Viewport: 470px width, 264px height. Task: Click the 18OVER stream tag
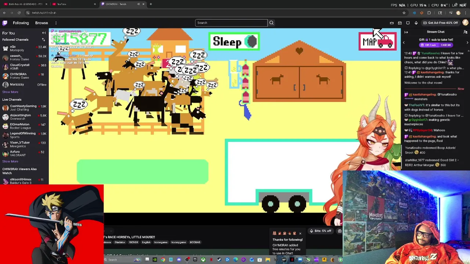133,242
